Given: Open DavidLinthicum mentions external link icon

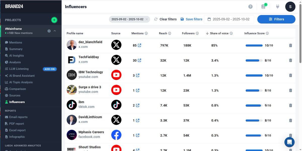Looking at the screenshot, I should point(138,120).
